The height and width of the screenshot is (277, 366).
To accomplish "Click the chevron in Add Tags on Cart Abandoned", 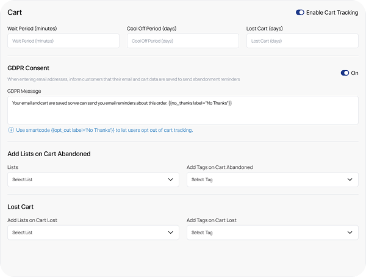I will 349,180.
